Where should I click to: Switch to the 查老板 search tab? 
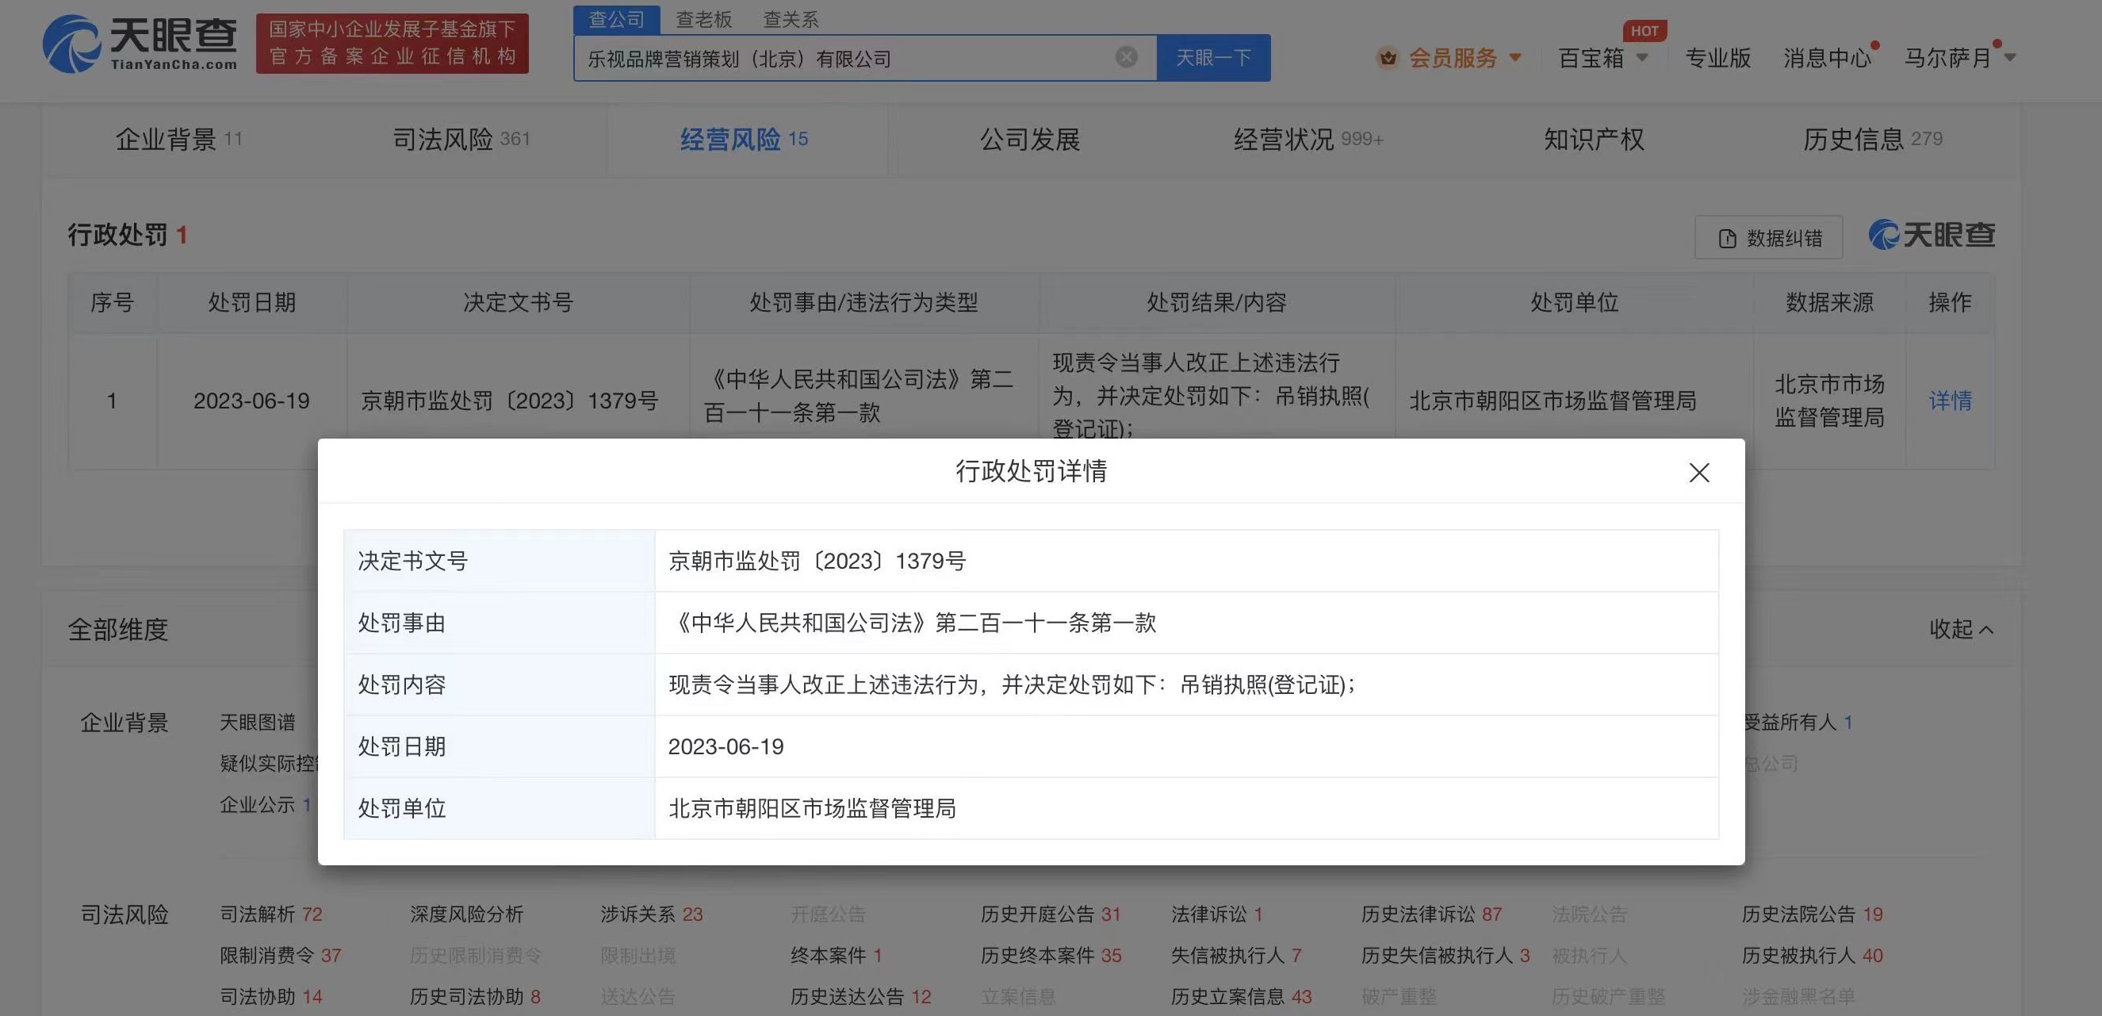coord(703,19)
